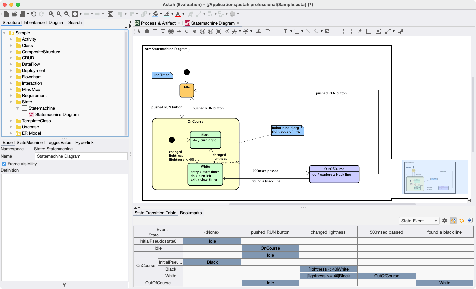476x289 pixels.
Task: Choose the Note tool in diagram toolbar
Action: (268, 31)
